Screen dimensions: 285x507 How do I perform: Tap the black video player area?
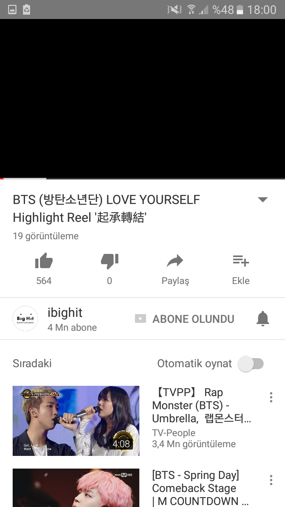(142, 99)
